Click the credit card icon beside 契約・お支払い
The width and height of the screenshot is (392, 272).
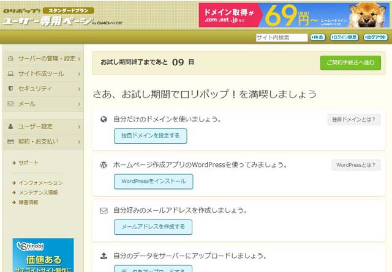point(10,141)
